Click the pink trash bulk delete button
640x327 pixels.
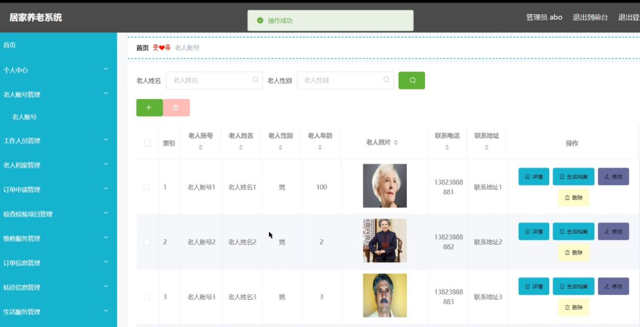pos(176,107)
